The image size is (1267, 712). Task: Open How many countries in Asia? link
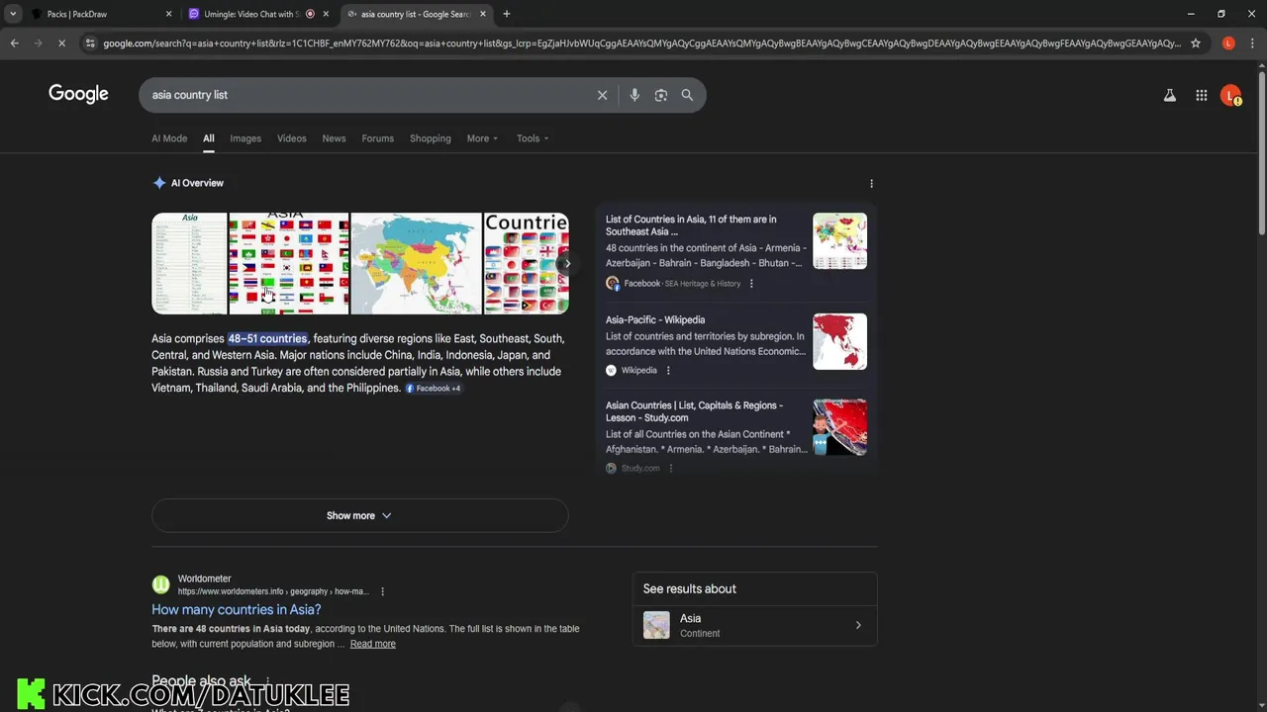[236, 610]
